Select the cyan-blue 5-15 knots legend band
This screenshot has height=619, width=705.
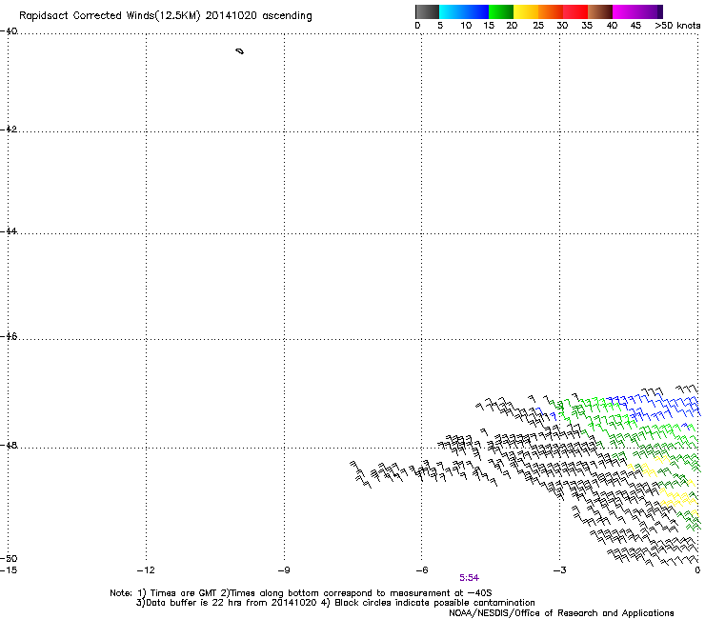[x=464, y=11]
